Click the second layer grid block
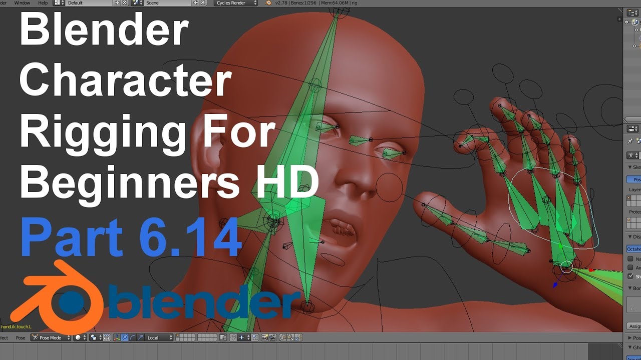The image size is (641, 360). (207, 338)
